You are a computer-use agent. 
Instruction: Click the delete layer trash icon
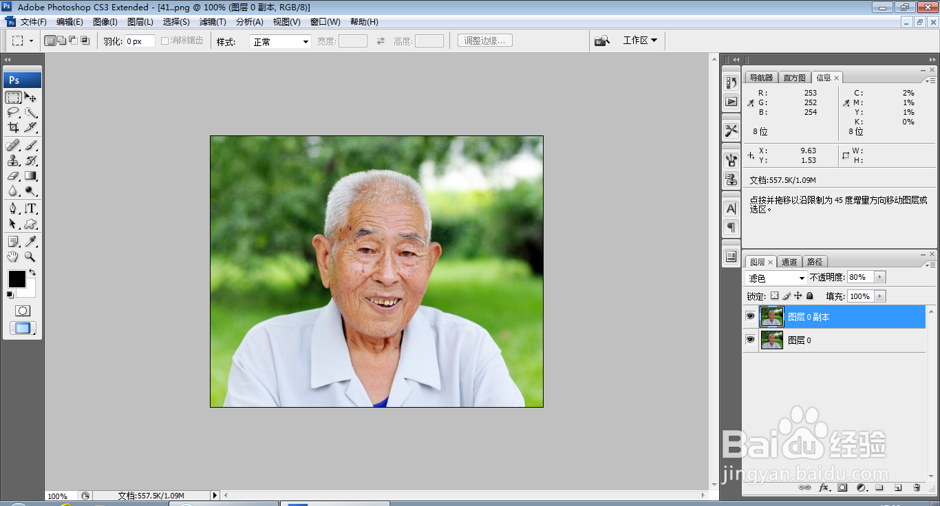pyautogui.click(x=917, y=487)
